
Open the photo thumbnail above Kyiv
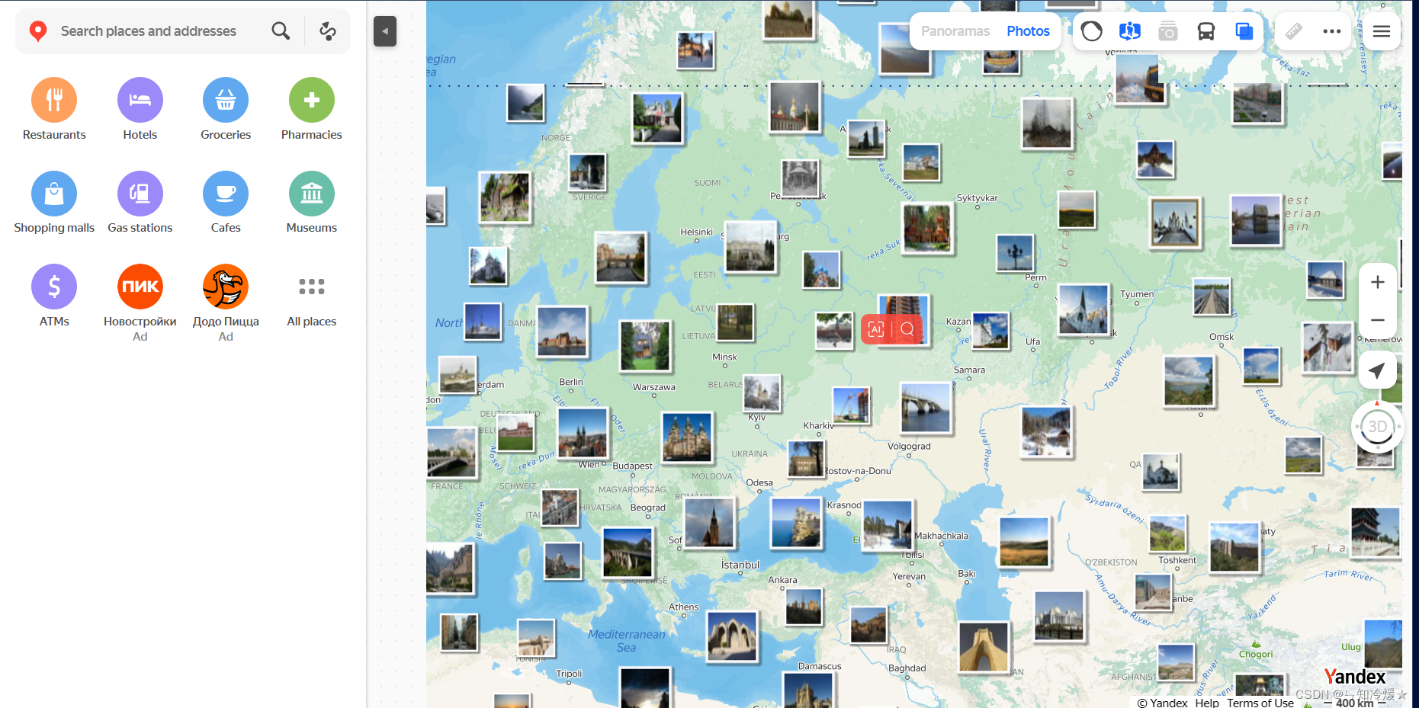[x=762, y=393]
